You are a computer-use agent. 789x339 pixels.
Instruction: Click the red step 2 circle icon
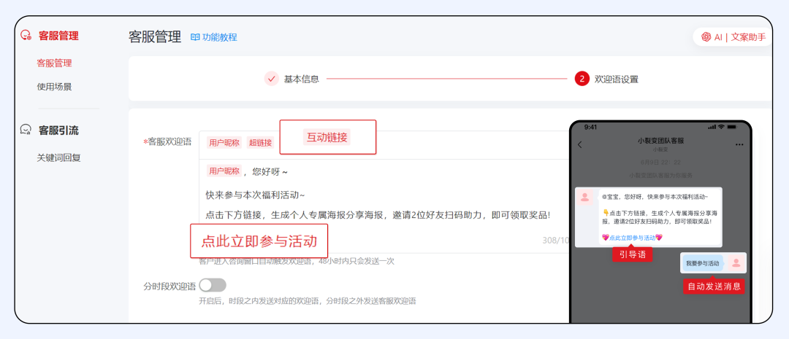[582, 79]
